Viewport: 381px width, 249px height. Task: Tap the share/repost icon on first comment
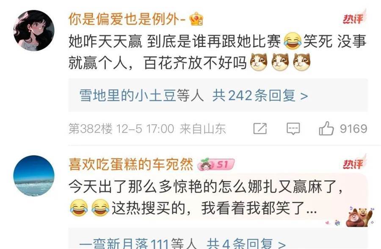260,128
